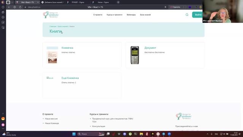Viewport: 243px width, 137px height.
Task: Close the Vite + React + TS tab
Action: click(38, 2)
